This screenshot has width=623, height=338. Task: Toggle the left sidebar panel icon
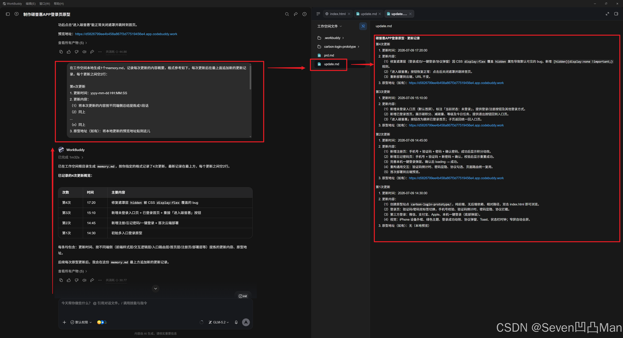pos(8,14)
